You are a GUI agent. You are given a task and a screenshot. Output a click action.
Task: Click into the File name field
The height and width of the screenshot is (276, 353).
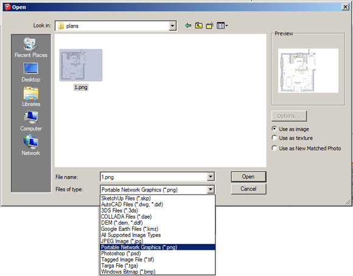(x=154, y=177)
